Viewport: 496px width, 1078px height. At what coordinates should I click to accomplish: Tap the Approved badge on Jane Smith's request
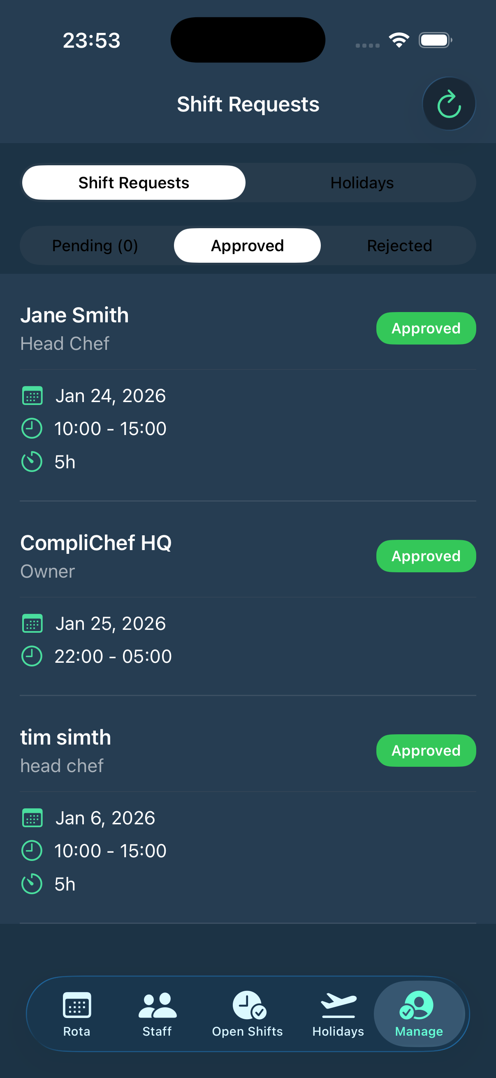coord(425,328)
